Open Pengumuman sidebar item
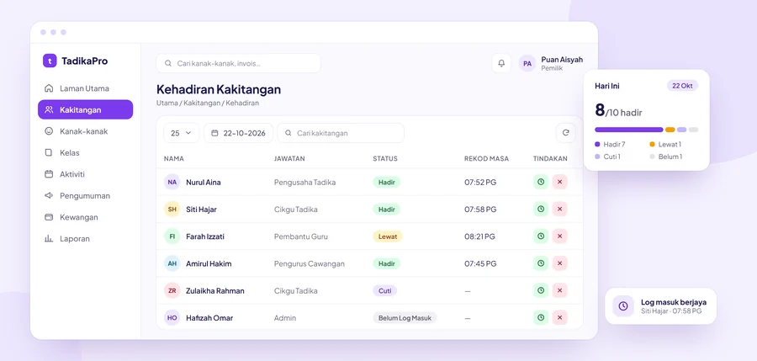This screenshot has width=757, height=361. coord(85,196)
